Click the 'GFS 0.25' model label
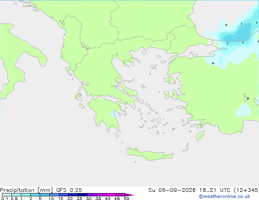The width and height of the screenshot is (259, 200). pos(69,190)
